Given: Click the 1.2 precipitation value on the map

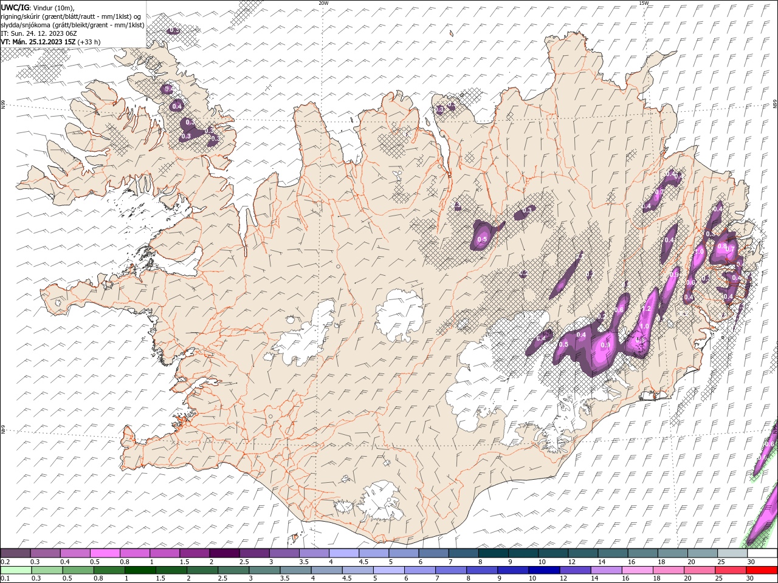Looking at the screenshot, I should point(647,309).
